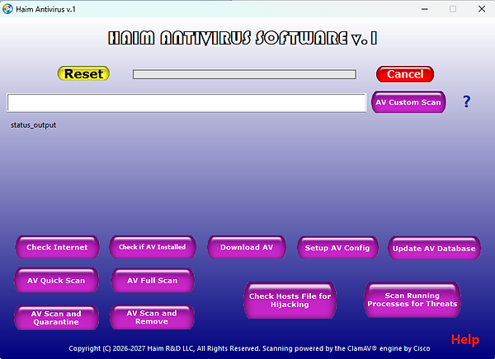Click Check Hosts File for Hijacking
This screenshot has width=495, height=359.
coord(290,300)
